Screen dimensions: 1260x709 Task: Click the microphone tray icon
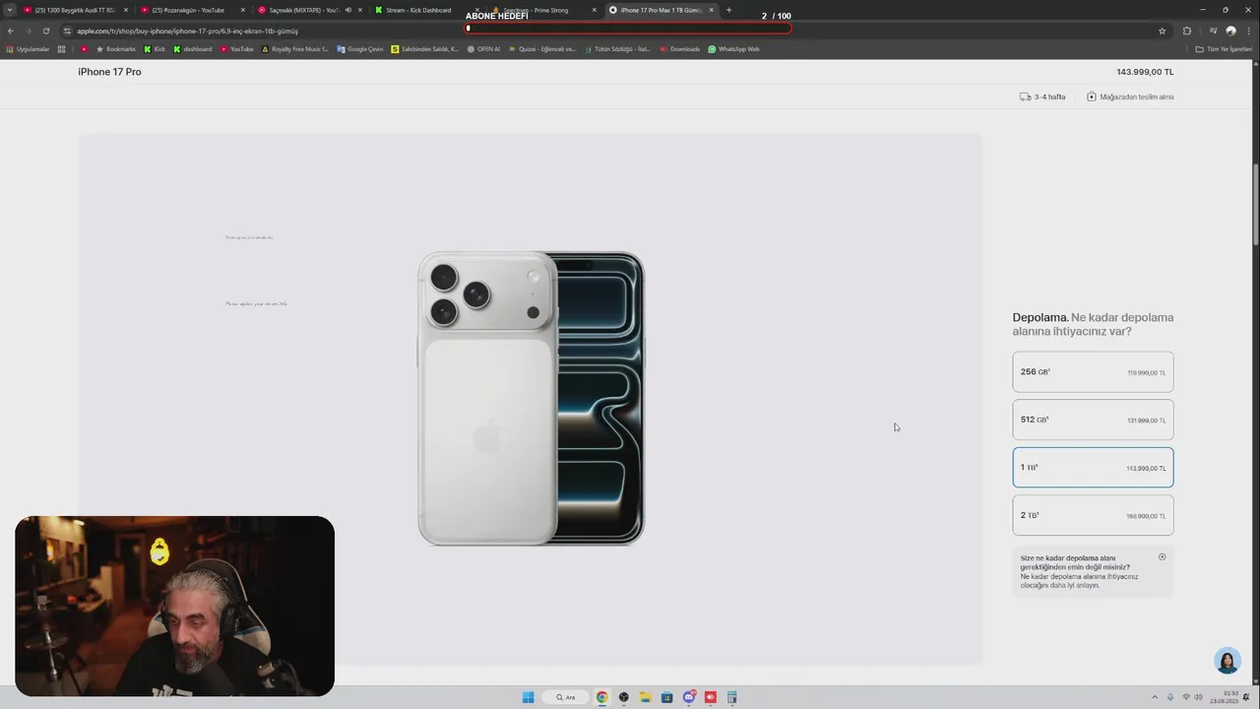(1170, 697)
